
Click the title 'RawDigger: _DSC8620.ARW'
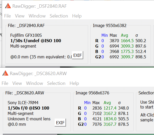coord(38,74)
